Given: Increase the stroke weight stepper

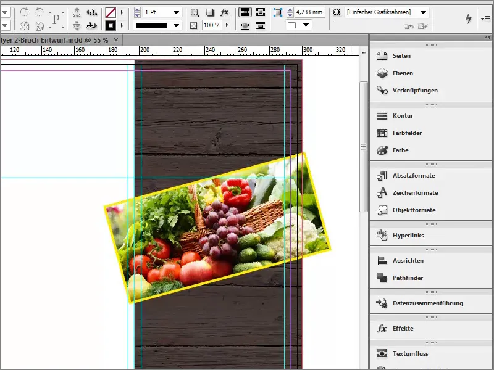Looking at the screenshot, I should pyautogui.click(x=137, y=10).
